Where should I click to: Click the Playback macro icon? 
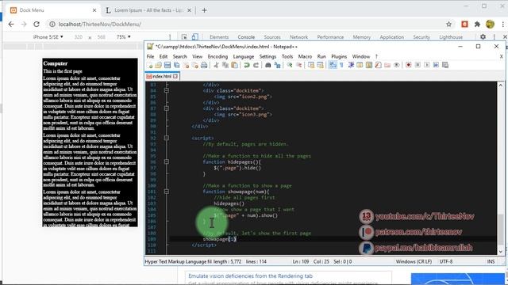click(427, 65)
